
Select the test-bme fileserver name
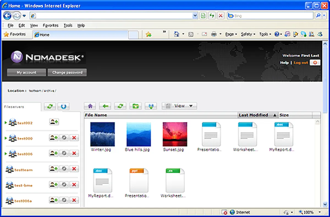point(23,185)
